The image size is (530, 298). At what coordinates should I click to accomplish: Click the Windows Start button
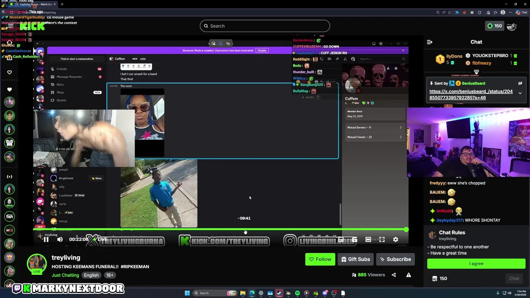point(187,293)
